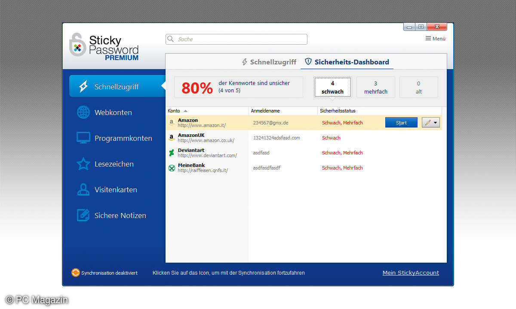Switch to the Schnellzugriff tab
This screenshot has width=516, height=309.
269,62
